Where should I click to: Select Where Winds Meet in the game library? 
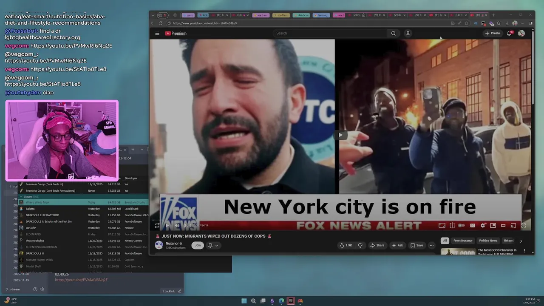pyautogui.click(x=83, y=202)
